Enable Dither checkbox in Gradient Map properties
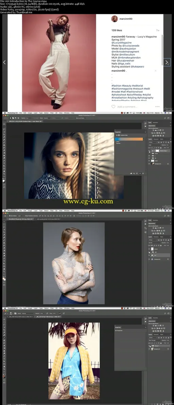This screenshot has height=405, width=174. tap(116, 142)
